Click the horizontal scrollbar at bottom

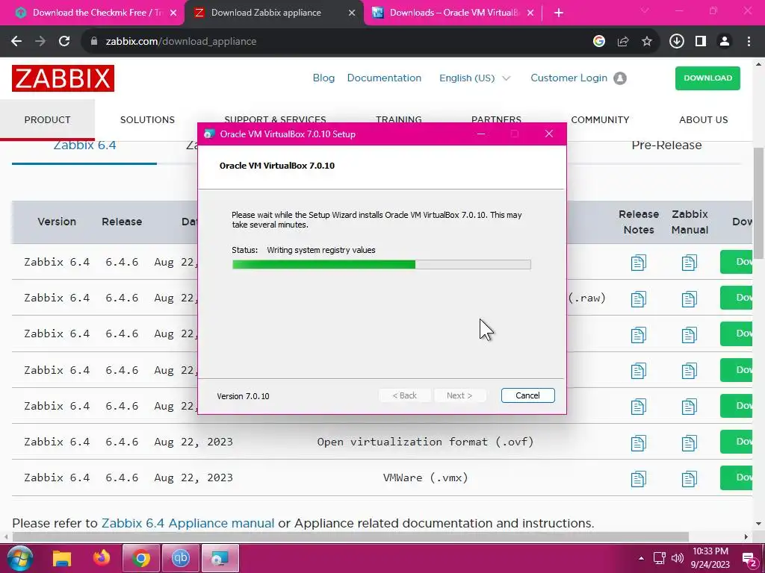(x=350, y=537)
